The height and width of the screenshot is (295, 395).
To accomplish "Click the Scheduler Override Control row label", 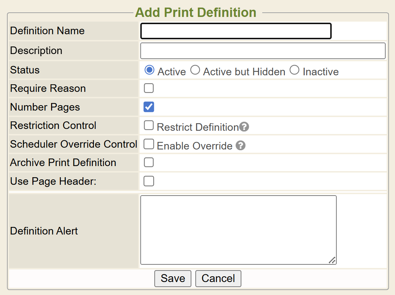I will click(74, 144).
